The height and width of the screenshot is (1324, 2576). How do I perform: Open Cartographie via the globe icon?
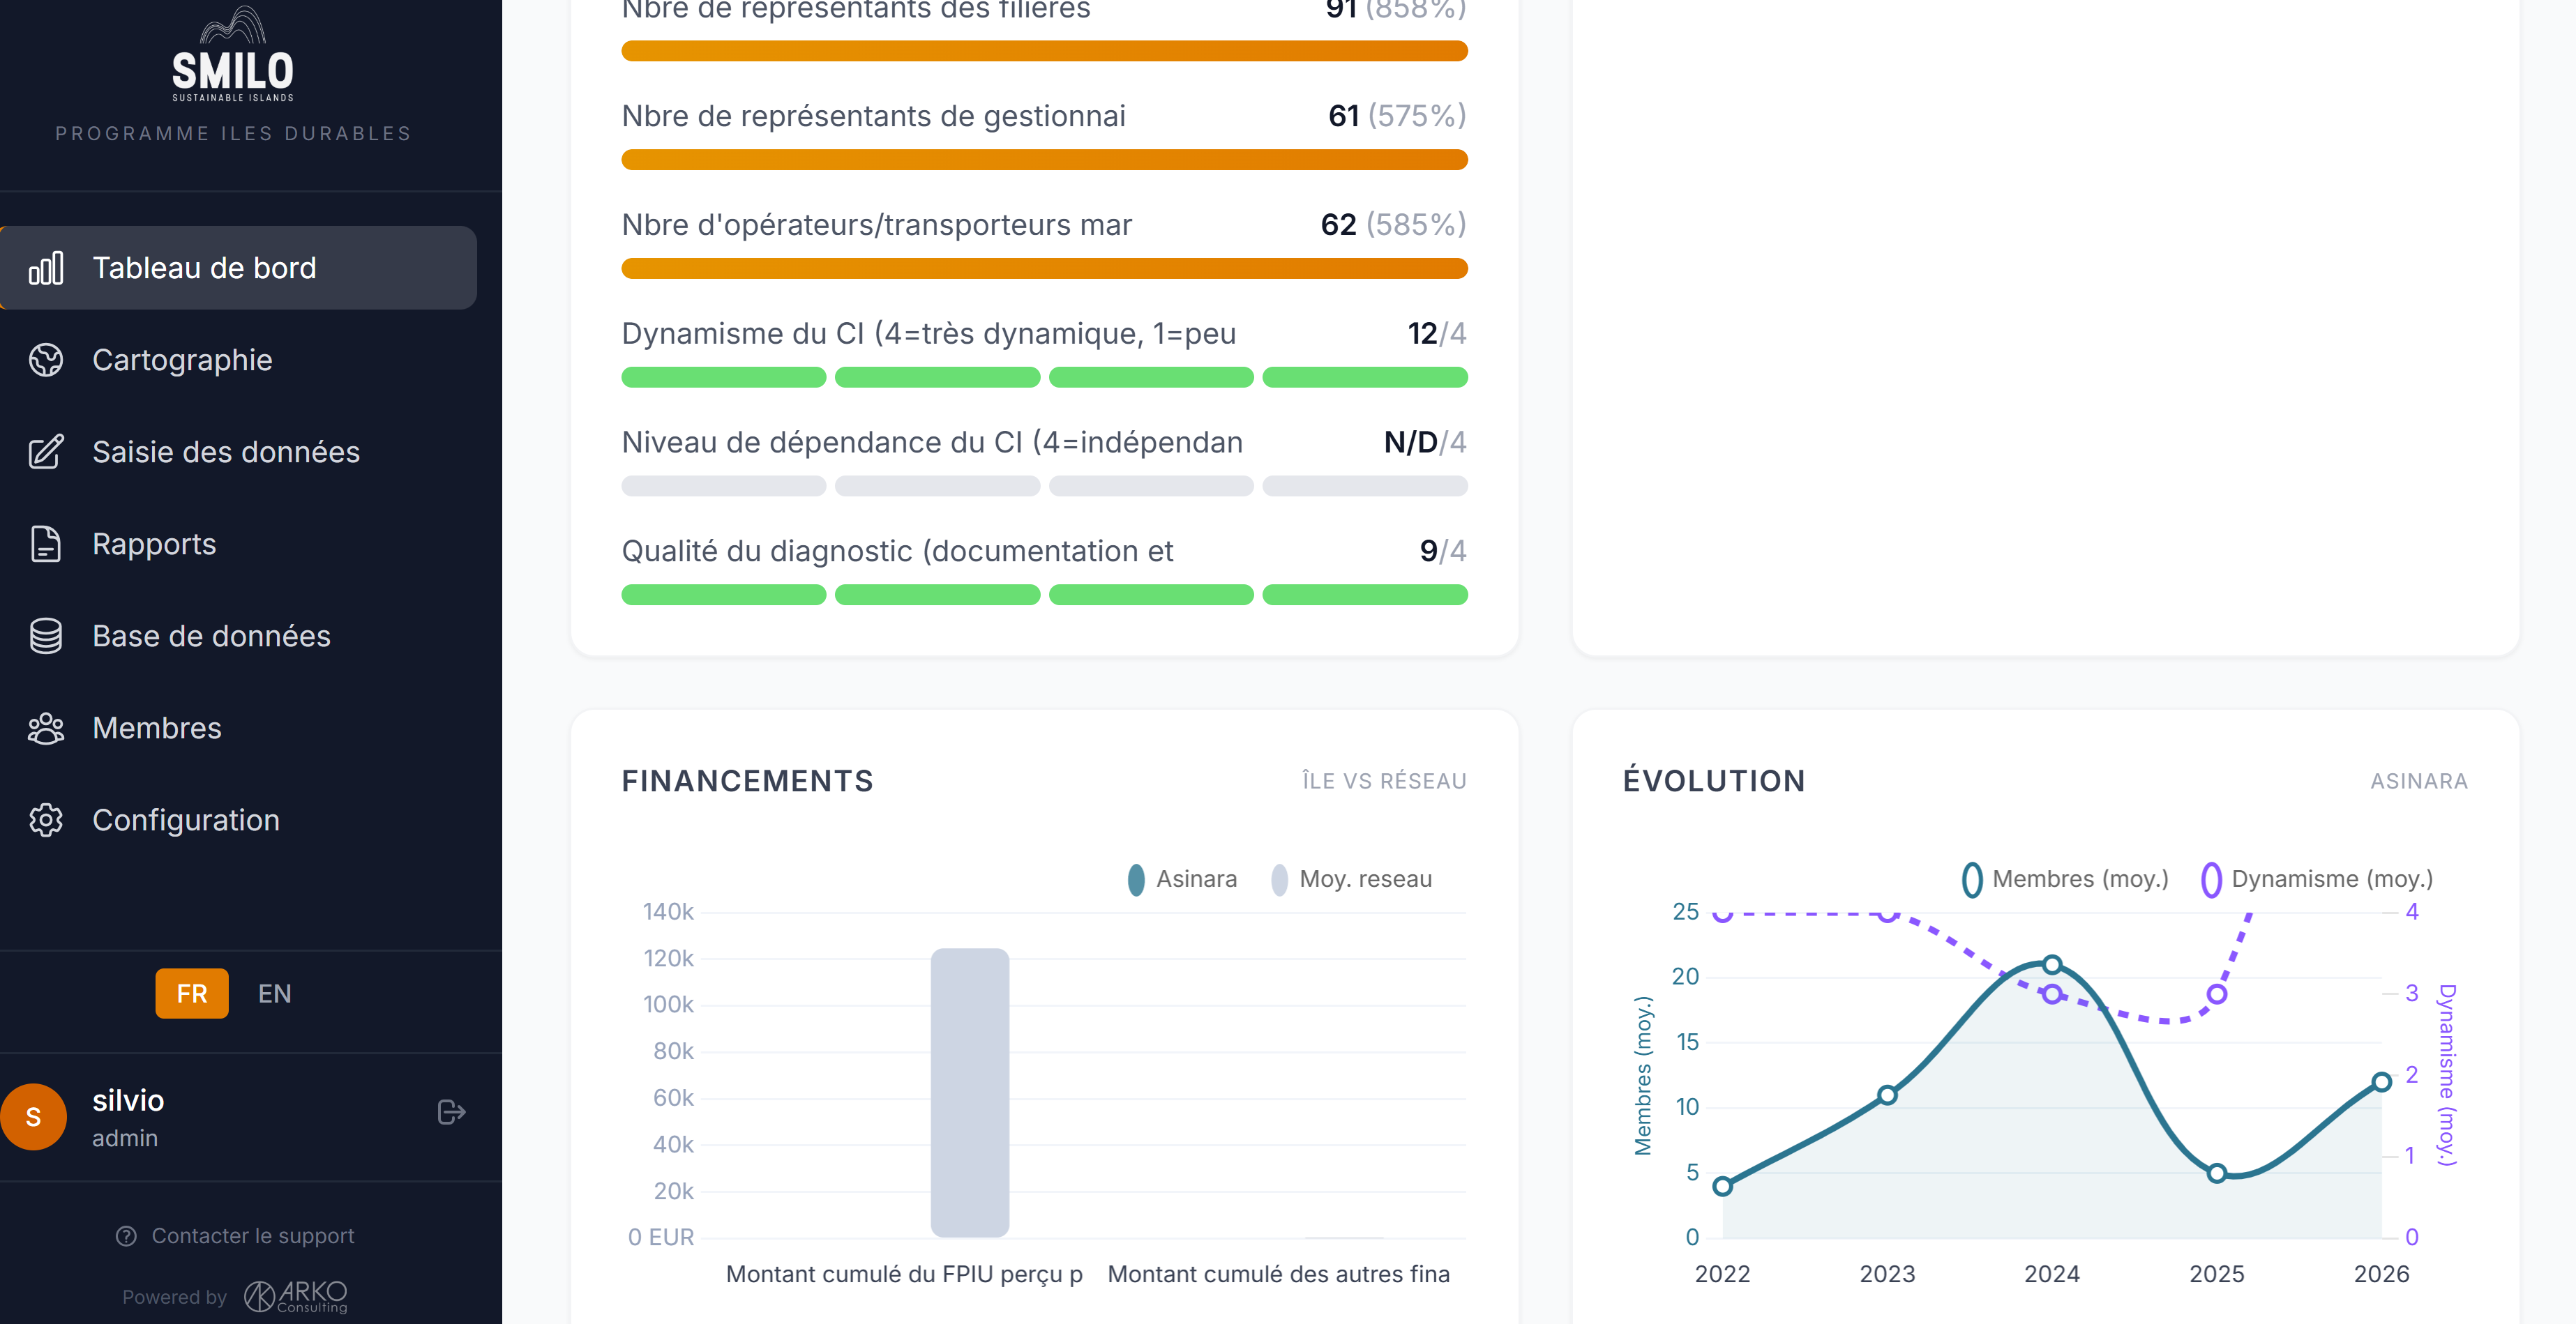point(47,360)
